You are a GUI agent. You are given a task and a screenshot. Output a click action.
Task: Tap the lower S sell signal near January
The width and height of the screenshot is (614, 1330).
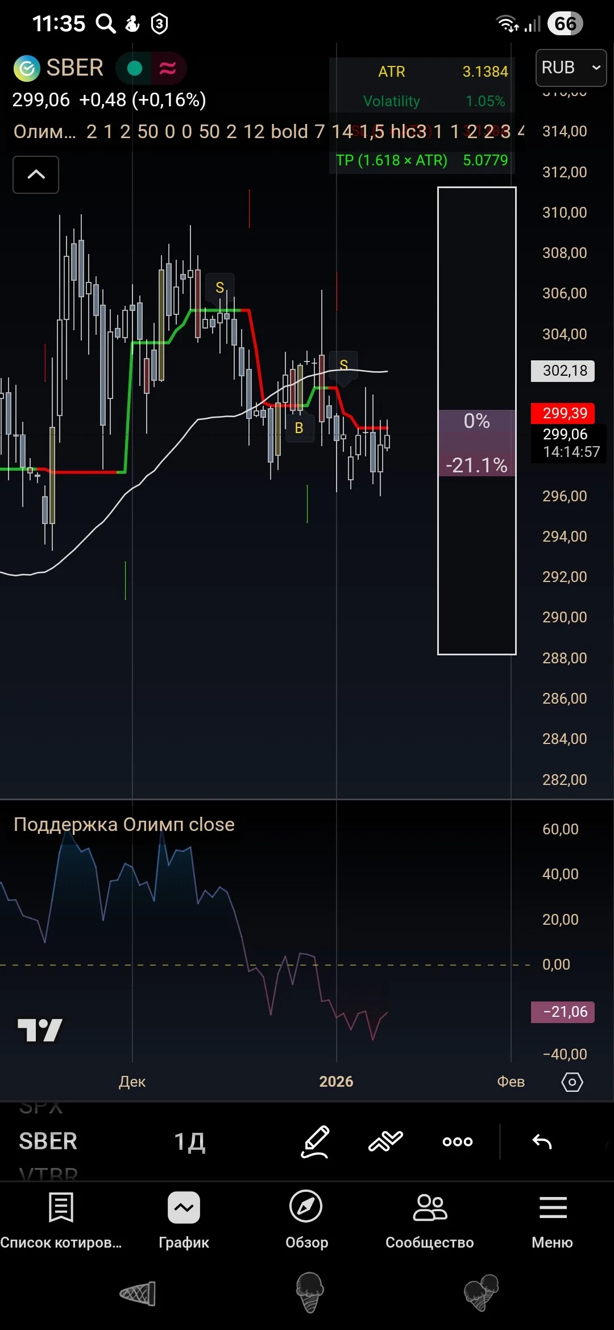coord(343,365)
